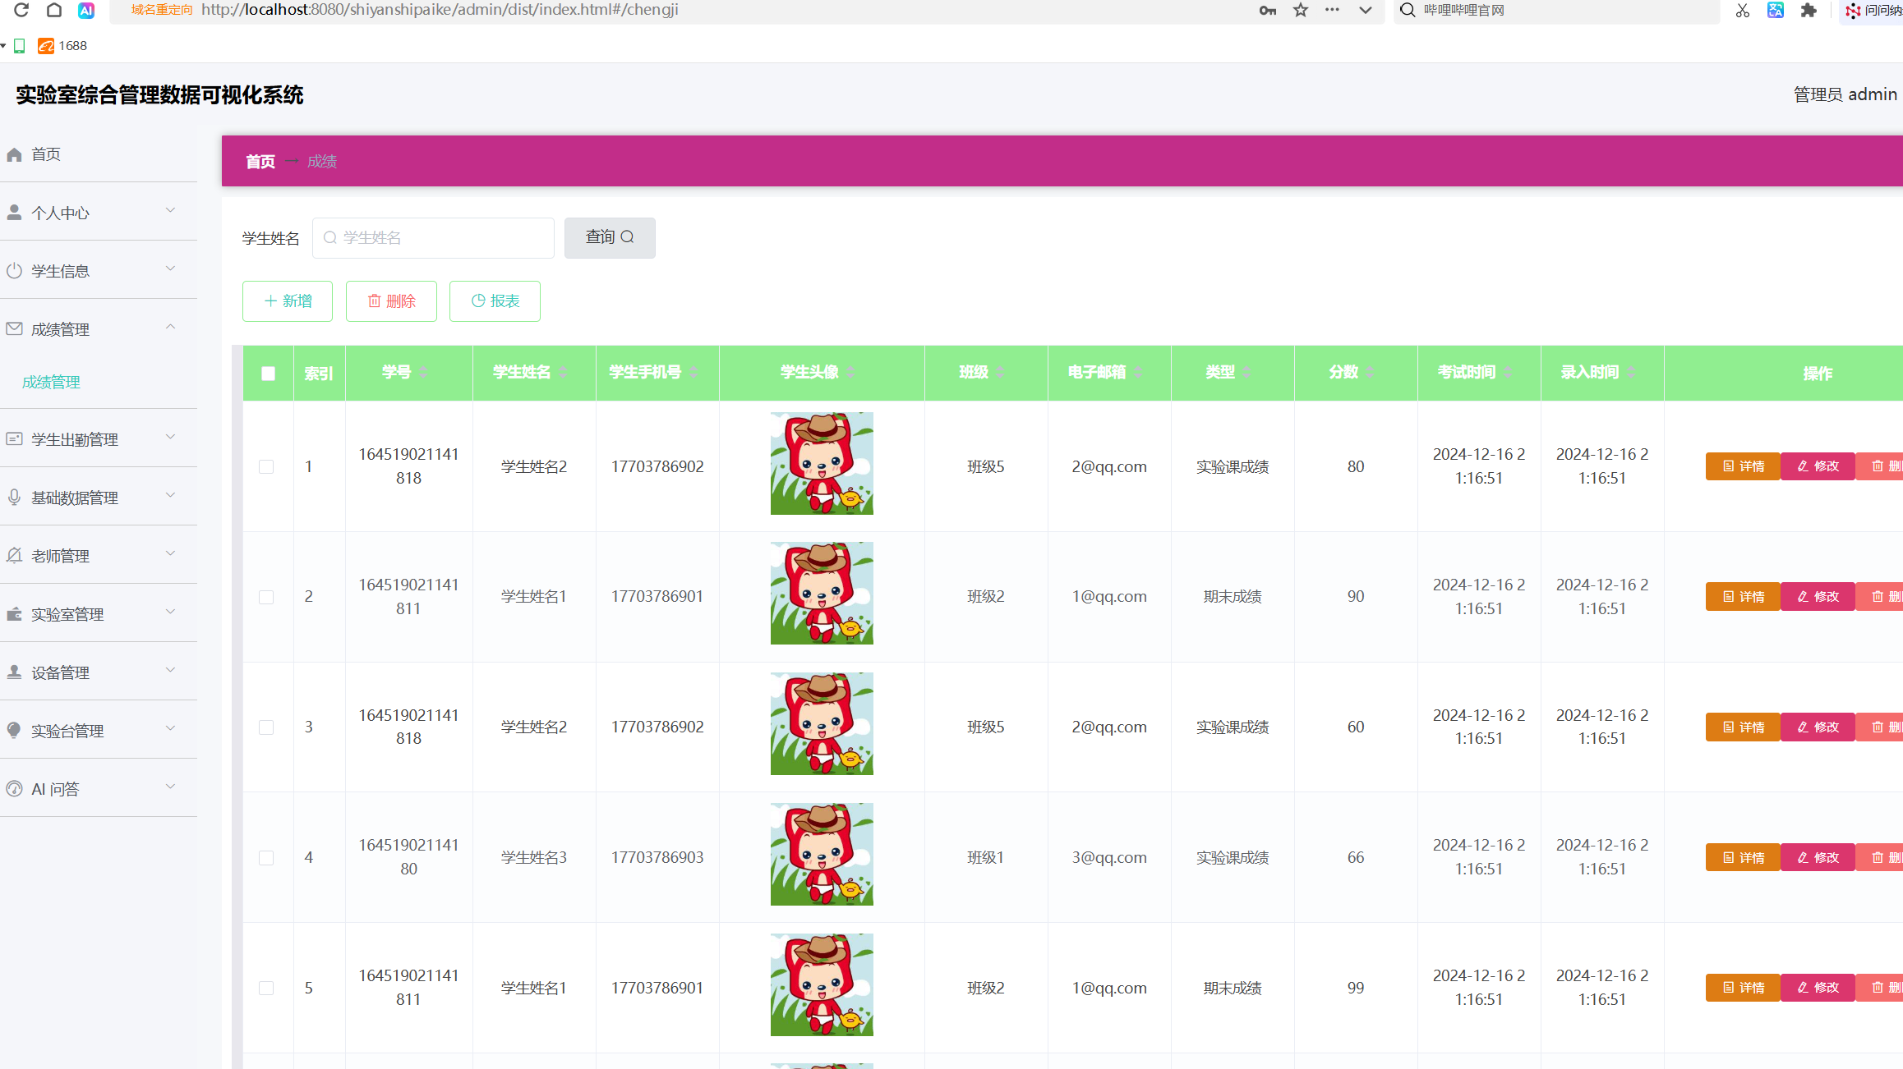Click the browser refresh icon
The width and height of the screenshot is (1903, 1069).
click(21, 10)
